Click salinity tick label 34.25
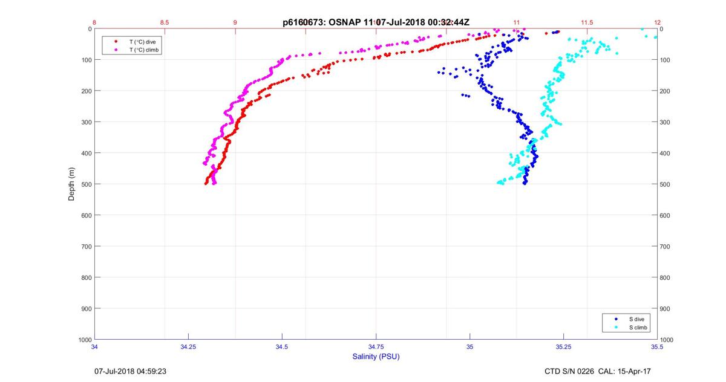 coord(188,347)
